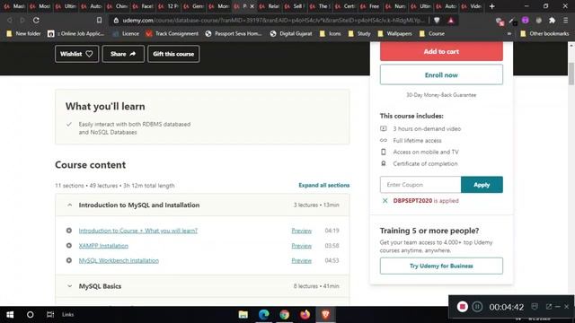Open the Course bookmark folder

432,33
